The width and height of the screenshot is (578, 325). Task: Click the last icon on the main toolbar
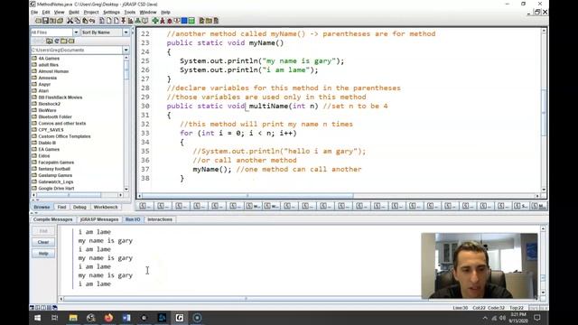tap(216, 21)
